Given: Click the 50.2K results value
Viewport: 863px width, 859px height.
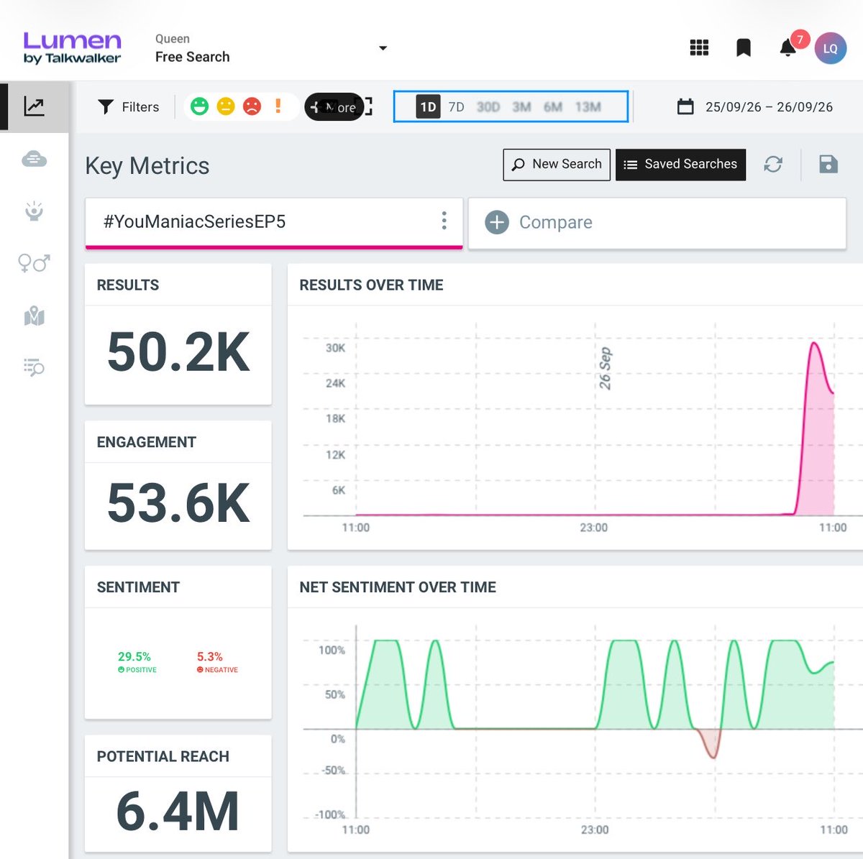Looking at the screenshot, I should pos(178,352).
